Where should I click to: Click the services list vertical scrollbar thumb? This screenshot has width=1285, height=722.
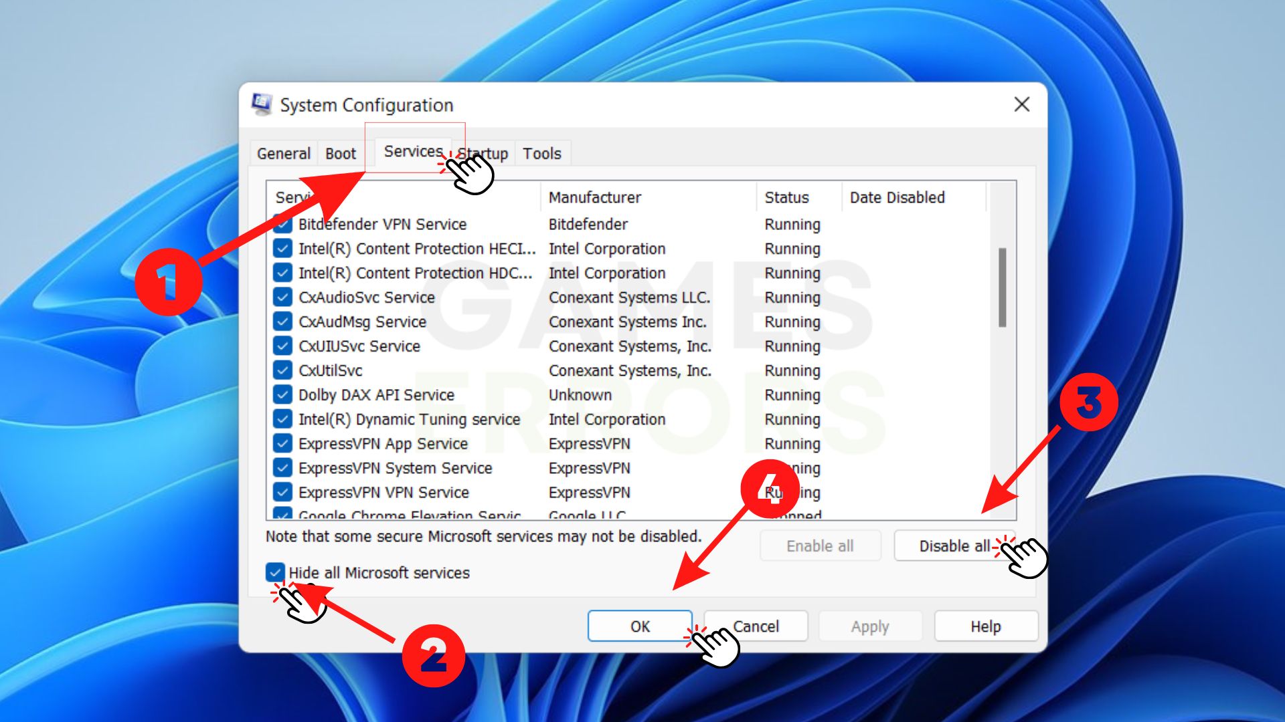pyautogui.click(x=1002, y=287)
